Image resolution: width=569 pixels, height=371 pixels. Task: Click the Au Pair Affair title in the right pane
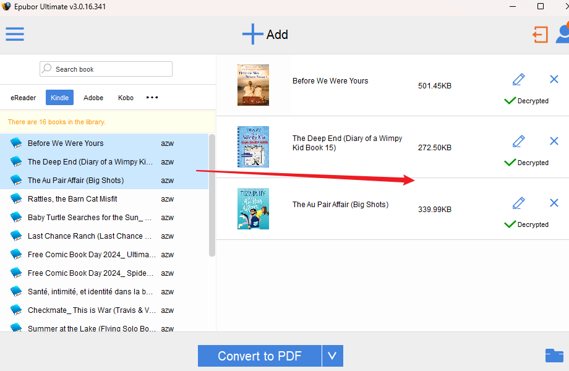[340, 204]
